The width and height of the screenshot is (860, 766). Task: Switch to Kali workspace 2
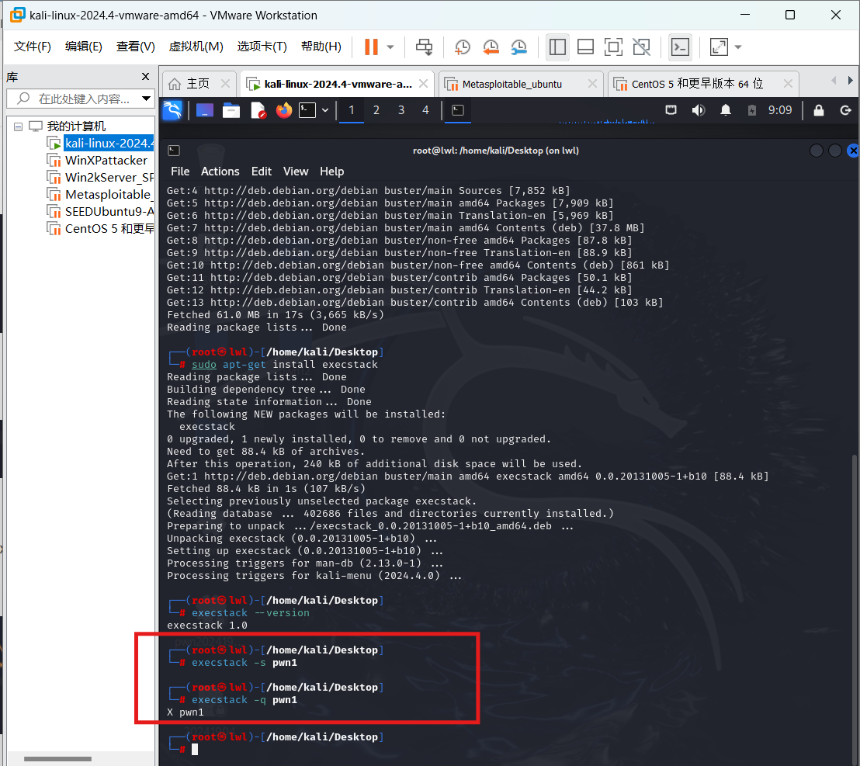(x=376, y=110)
